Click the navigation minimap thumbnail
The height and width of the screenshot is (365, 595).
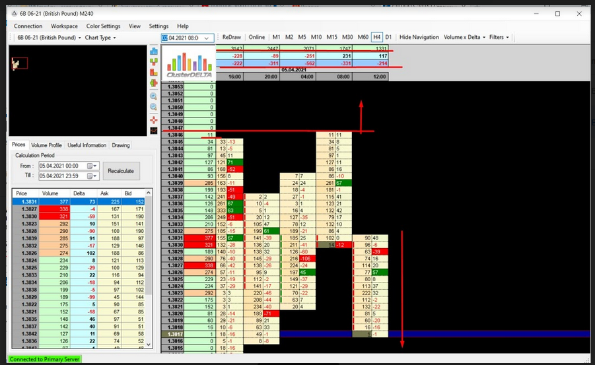pos(20,63)
